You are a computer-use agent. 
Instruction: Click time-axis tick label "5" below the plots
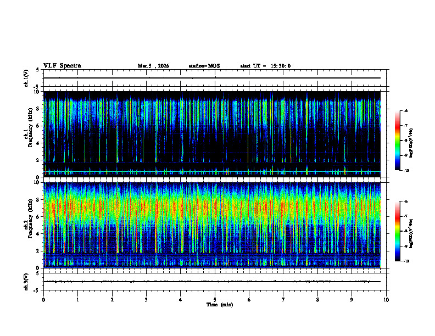[215, 300]
